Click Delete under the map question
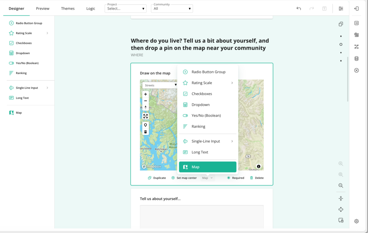 [257, 178]
